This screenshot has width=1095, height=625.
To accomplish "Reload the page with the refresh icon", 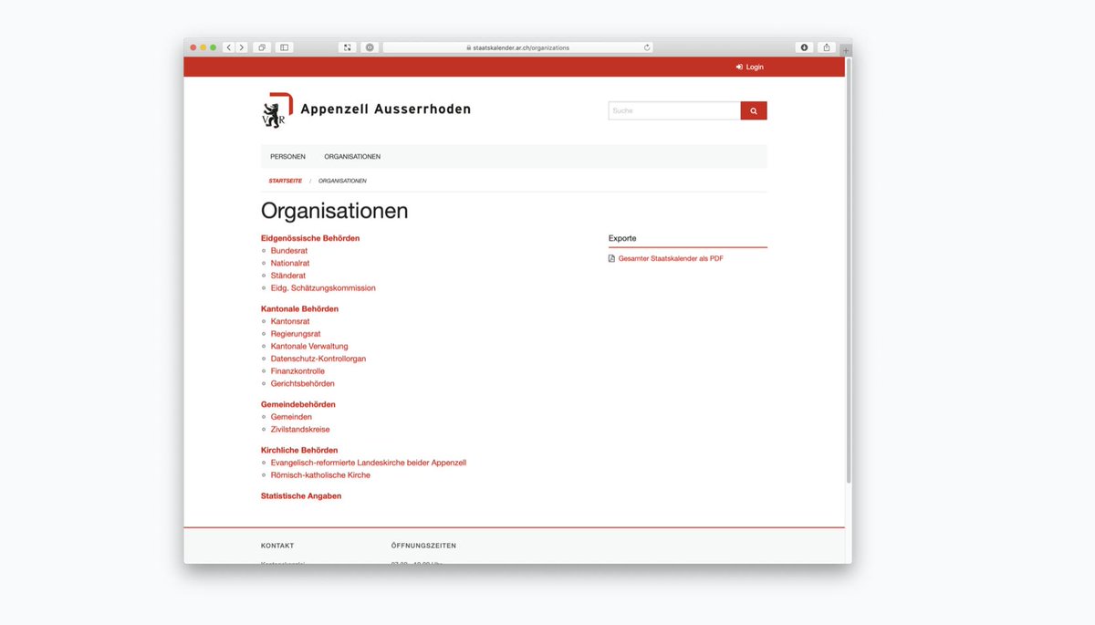I will tap(647, 47).
